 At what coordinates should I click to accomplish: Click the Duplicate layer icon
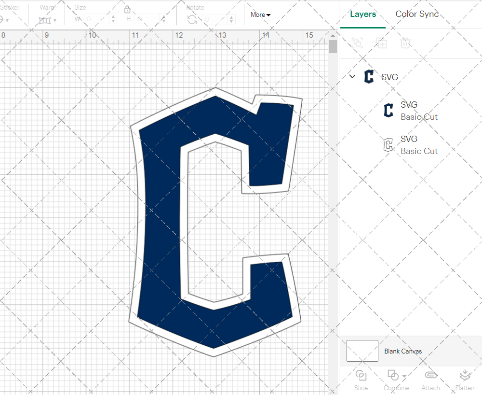[381, 43]
